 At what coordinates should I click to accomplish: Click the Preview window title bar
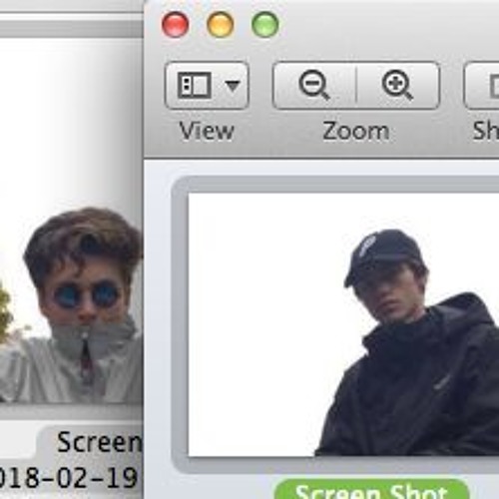tap(382, 24)
